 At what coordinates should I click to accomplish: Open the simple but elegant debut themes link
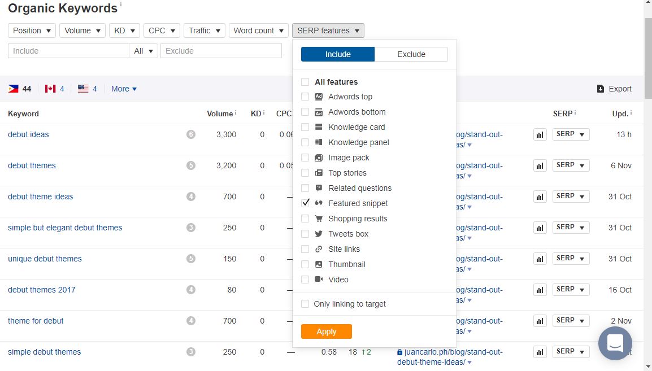[x=65, y=228]
